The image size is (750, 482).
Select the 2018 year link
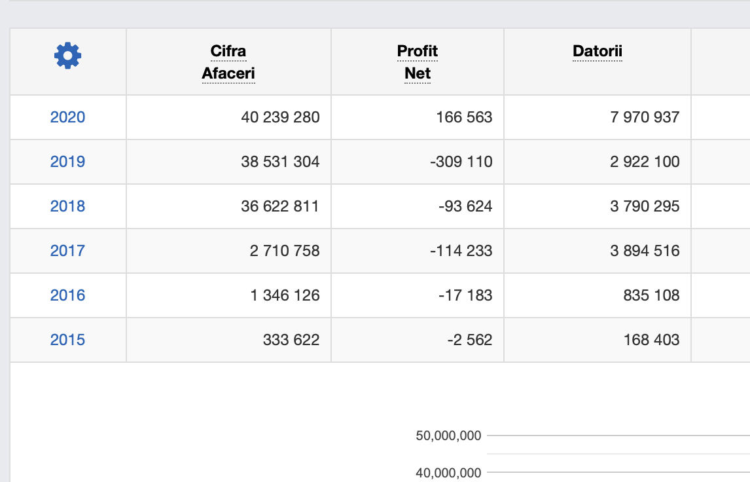67,206
